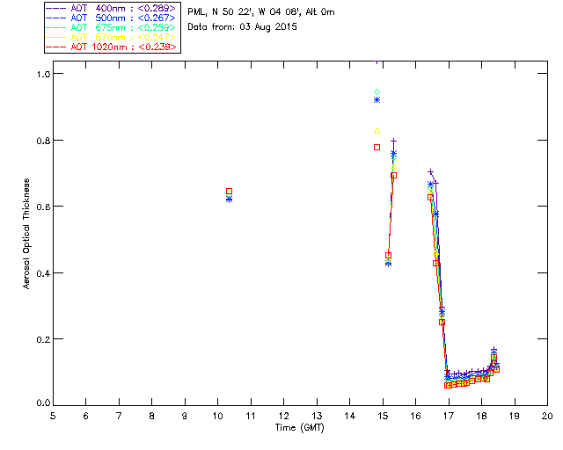
Task: Click the x-axis label 15
Action: pos(383,416)
